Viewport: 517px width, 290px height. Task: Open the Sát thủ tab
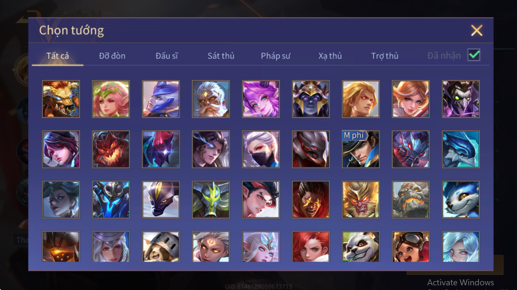(x=221, y=56)
